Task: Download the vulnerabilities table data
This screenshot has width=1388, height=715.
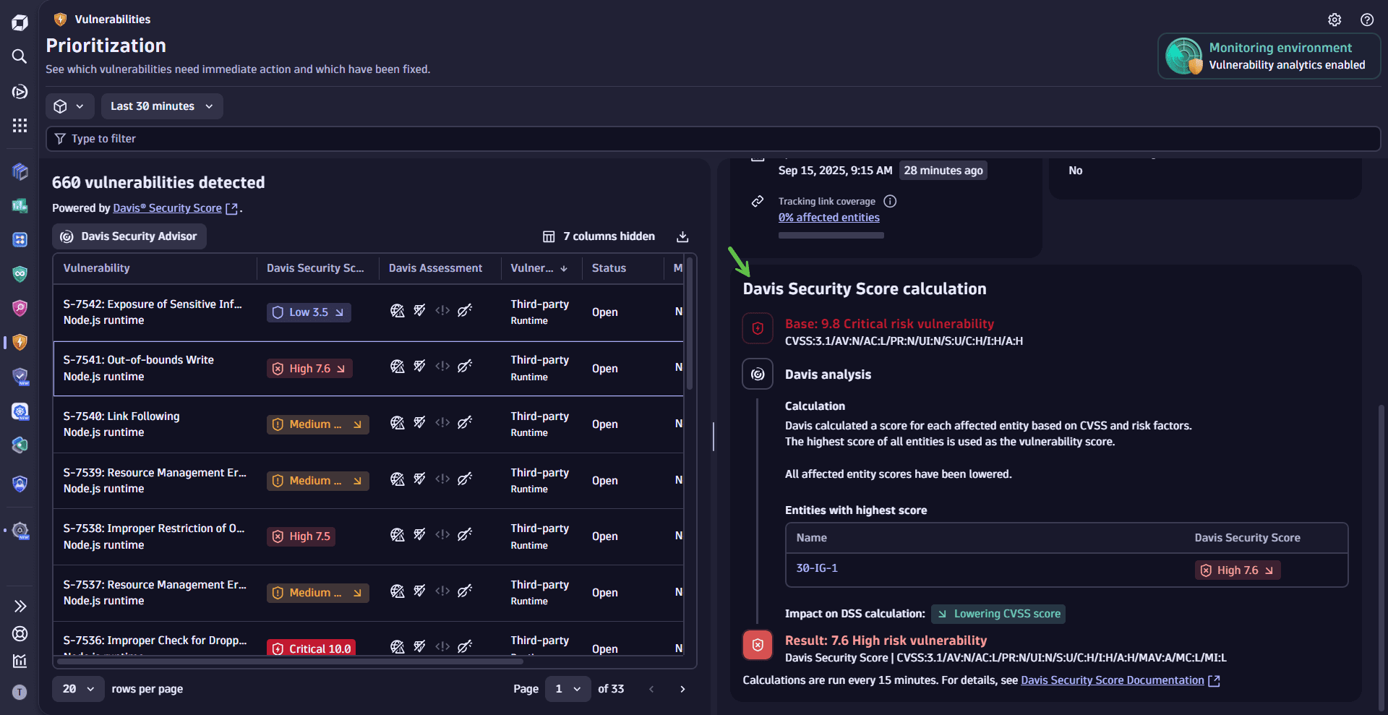Action: click(682, 237)
